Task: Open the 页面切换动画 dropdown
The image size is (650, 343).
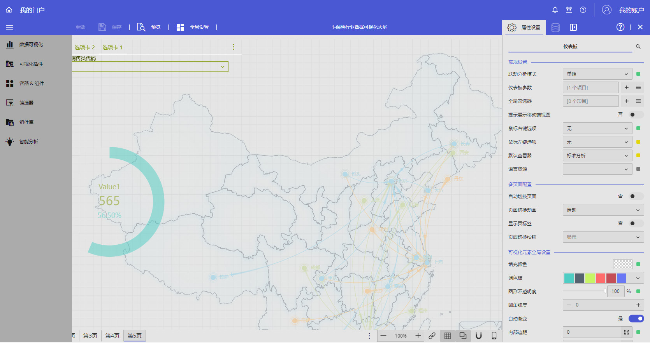Action: pyautogui.click(x=603, y=210)
